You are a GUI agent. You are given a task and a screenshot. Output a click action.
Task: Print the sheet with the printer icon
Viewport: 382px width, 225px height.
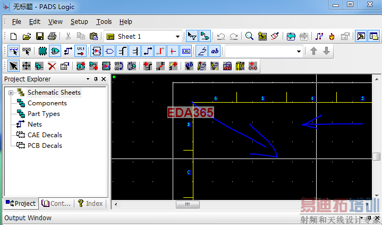coord(52,37)
